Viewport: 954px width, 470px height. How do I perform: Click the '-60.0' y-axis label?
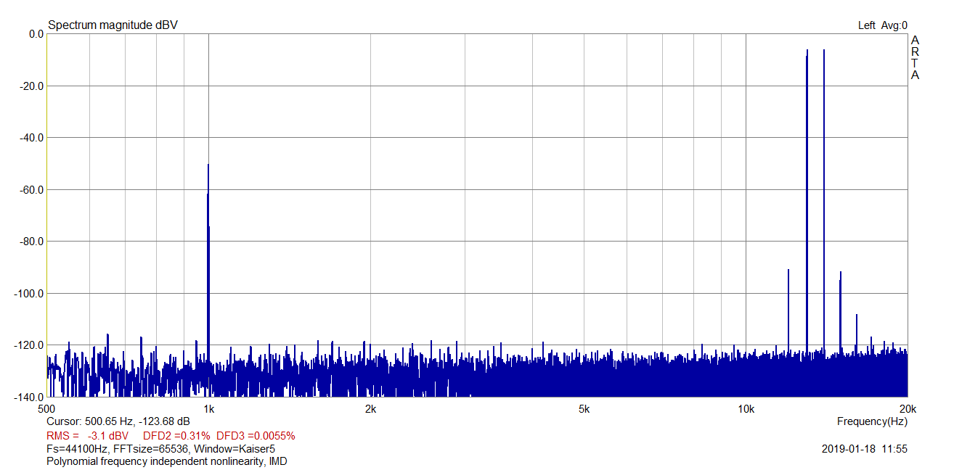click(32, 190)
